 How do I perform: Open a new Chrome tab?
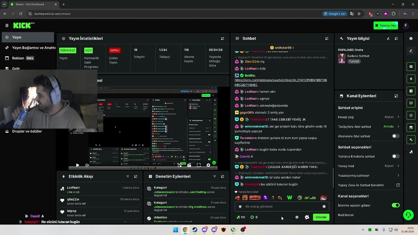click(63, 4)
